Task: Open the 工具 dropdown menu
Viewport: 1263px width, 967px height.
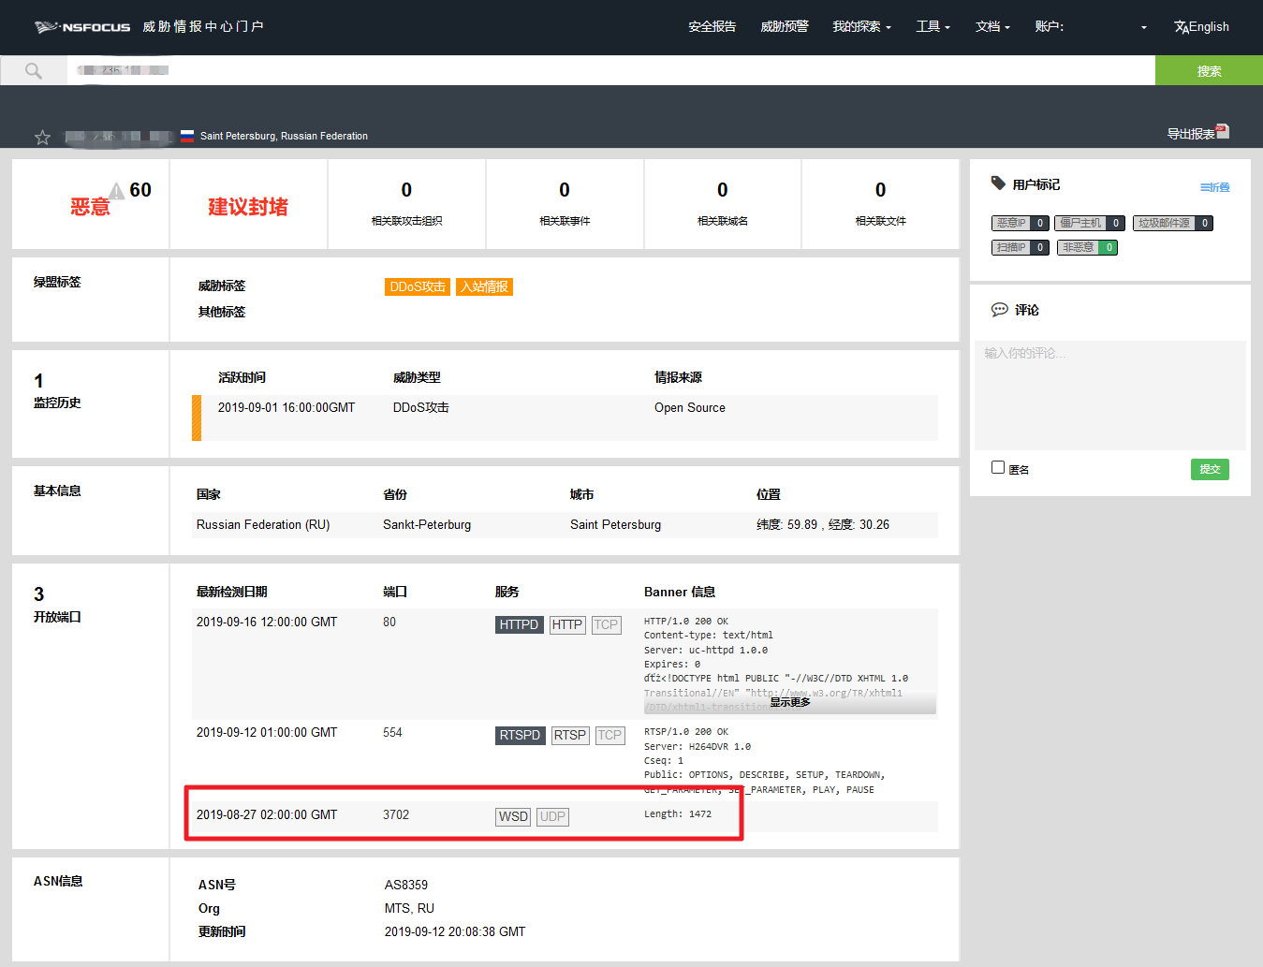Action: 933,27
